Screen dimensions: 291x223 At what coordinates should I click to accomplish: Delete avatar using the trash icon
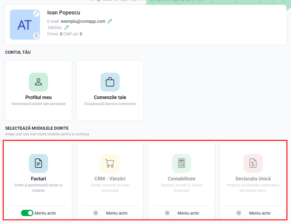tap(36, 35)
